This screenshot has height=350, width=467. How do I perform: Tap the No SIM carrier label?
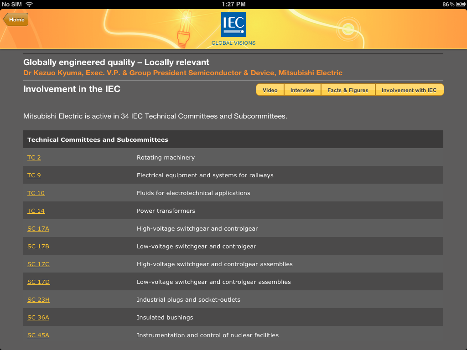click(x=12, y=4)
